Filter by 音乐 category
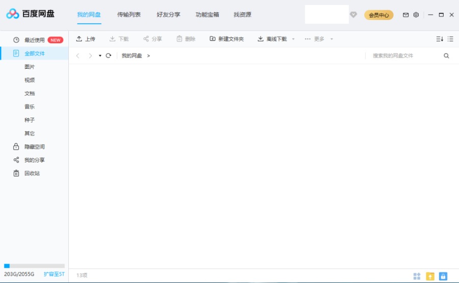 tap(30, 106)
